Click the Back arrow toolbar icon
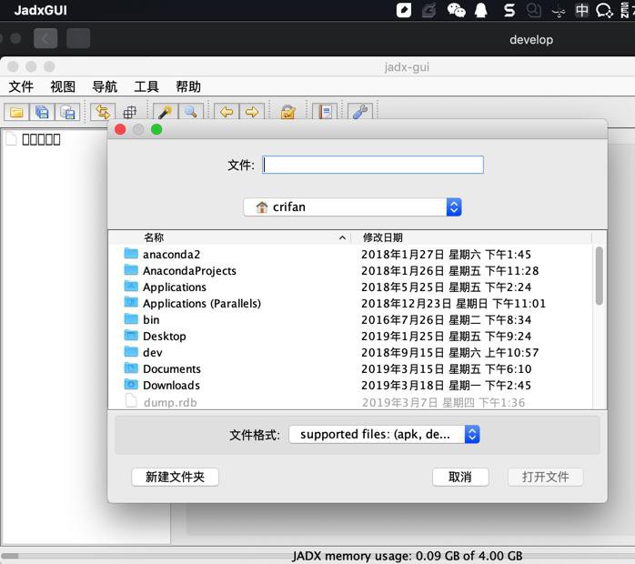 227,112
